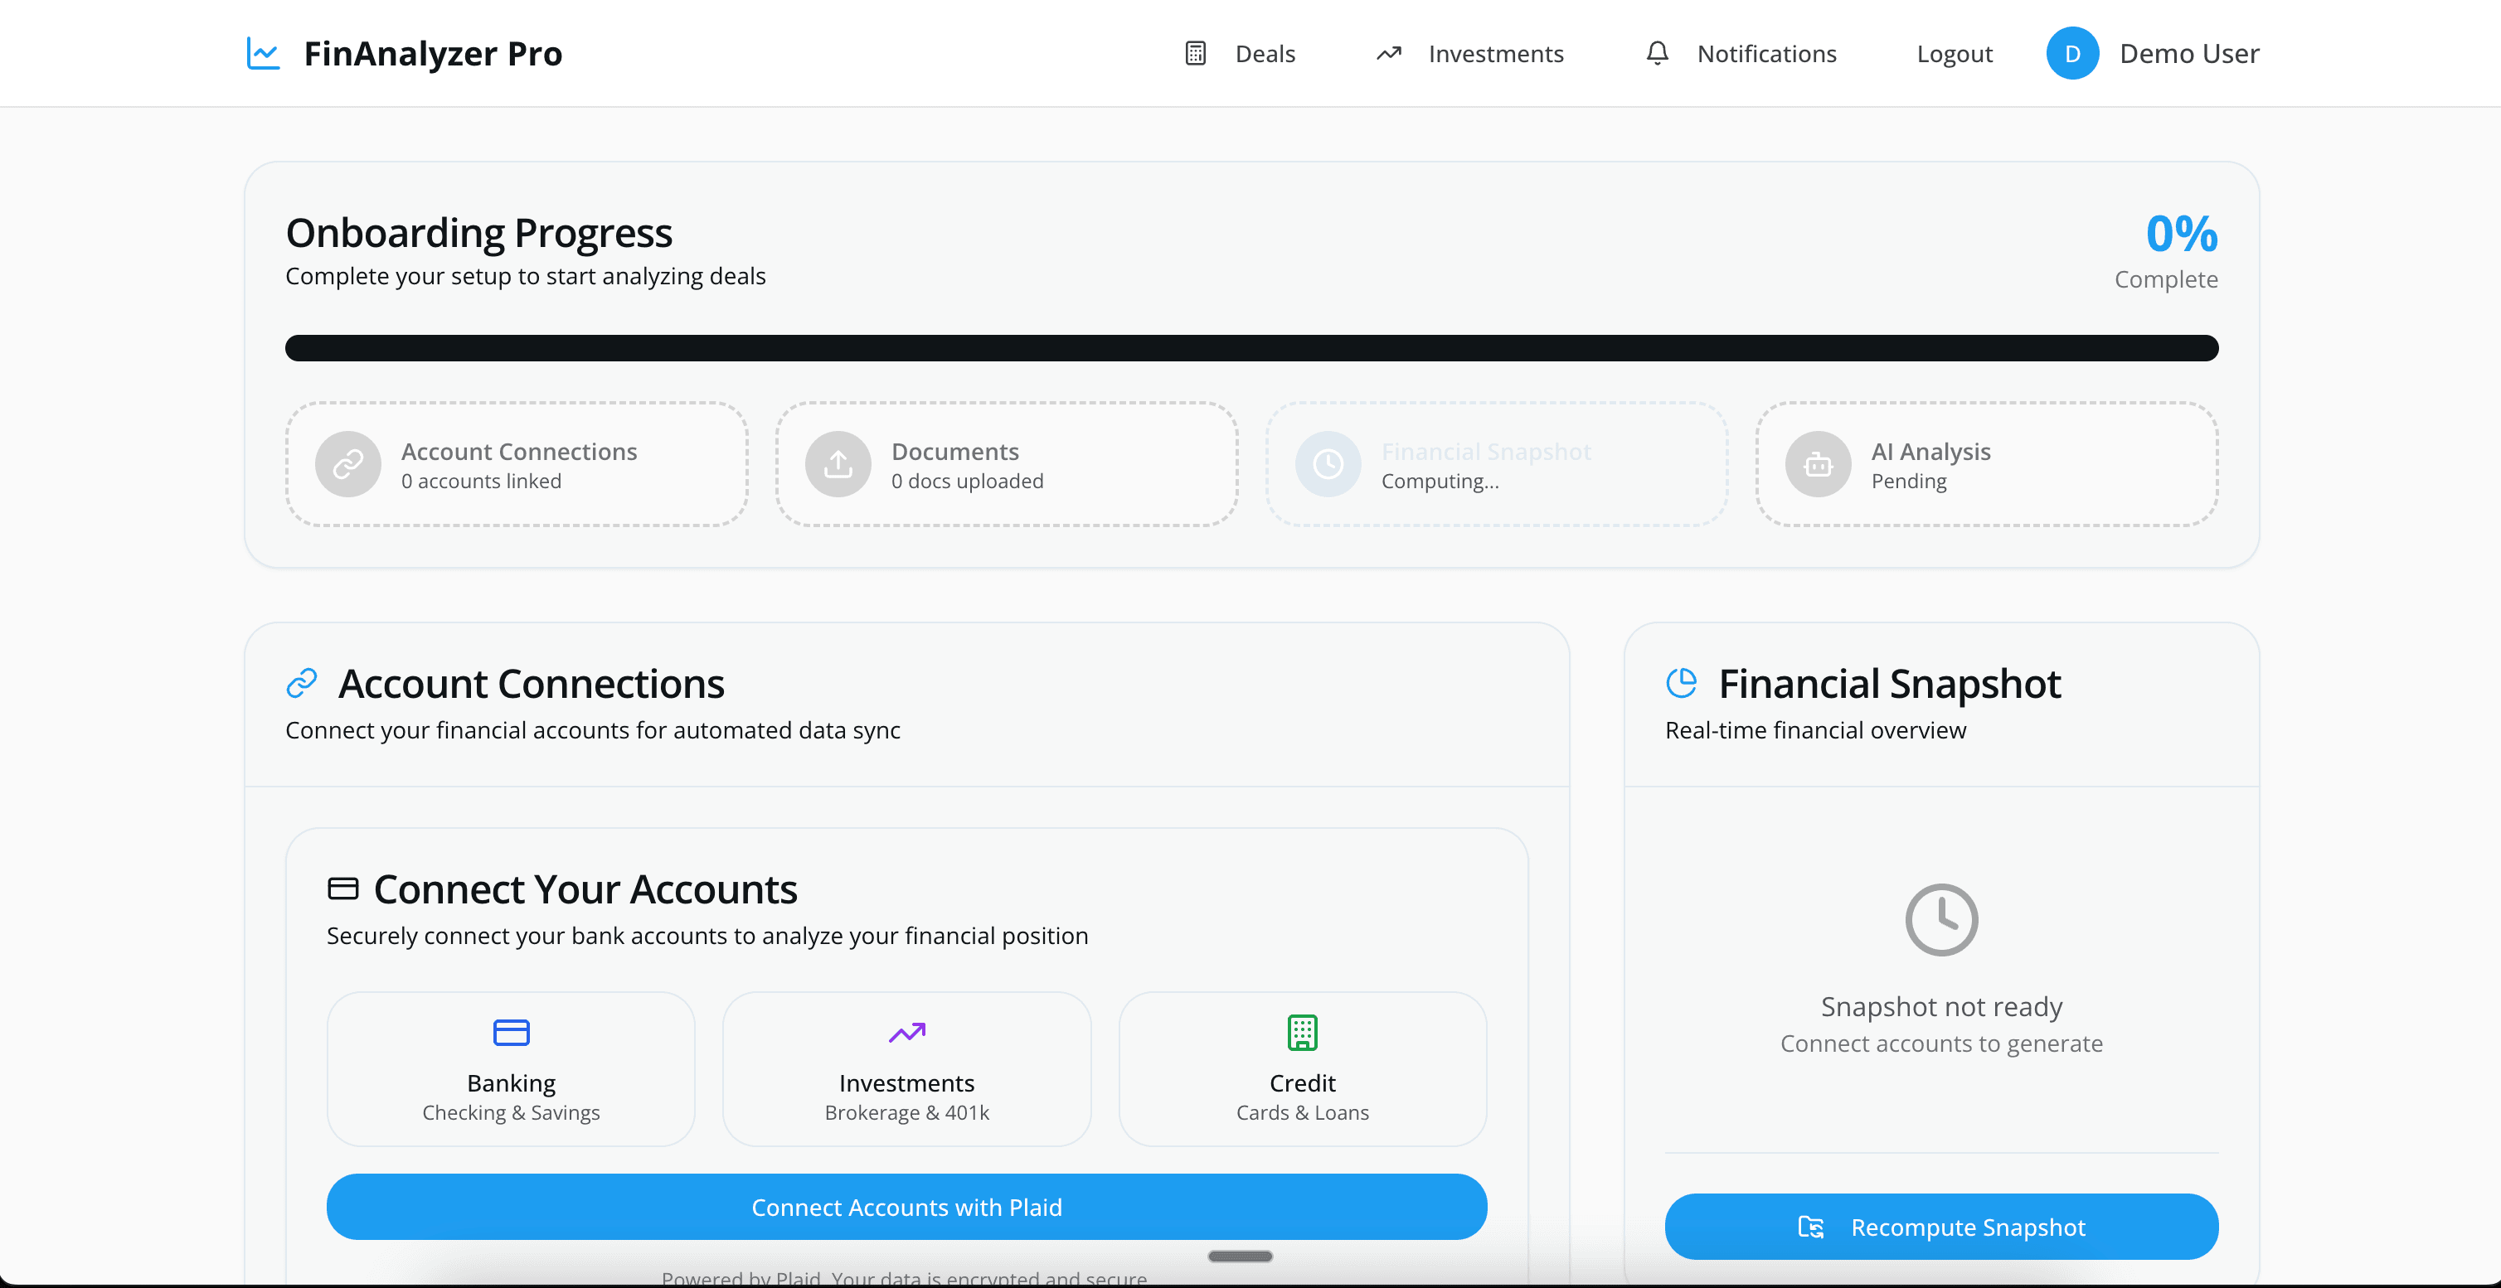Open the Deals menu item

pos(1264,53)
